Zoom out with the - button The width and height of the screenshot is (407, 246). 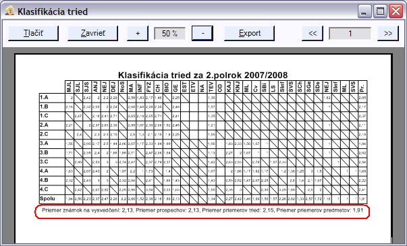[x=202, y=33]
